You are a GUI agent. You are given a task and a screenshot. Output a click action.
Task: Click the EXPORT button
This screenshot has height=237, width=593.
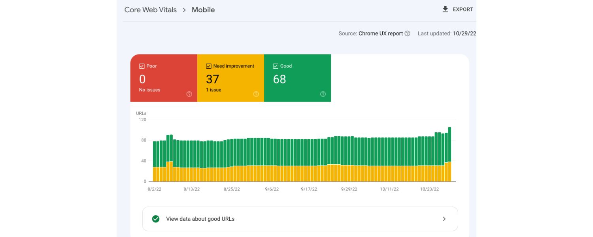click(457, 9)
